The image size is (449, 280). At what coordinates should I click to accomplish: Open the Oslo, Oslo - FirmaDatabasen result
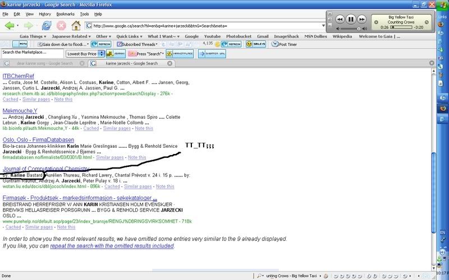point(38,139)
